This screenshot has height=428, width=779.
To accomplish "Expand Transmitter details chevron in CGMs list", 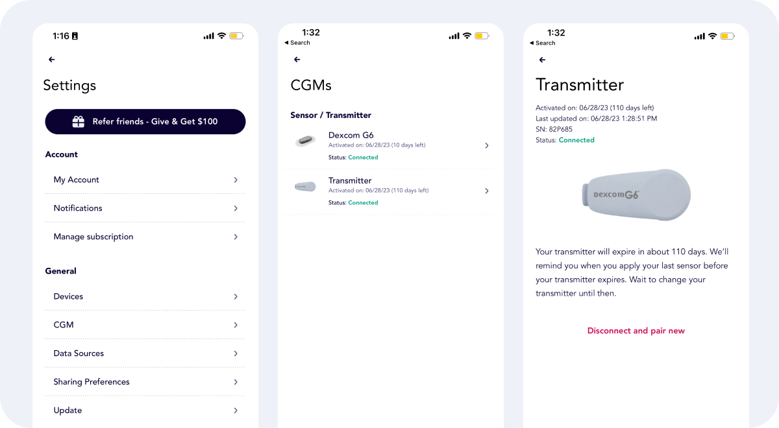I will pos(487,191).
